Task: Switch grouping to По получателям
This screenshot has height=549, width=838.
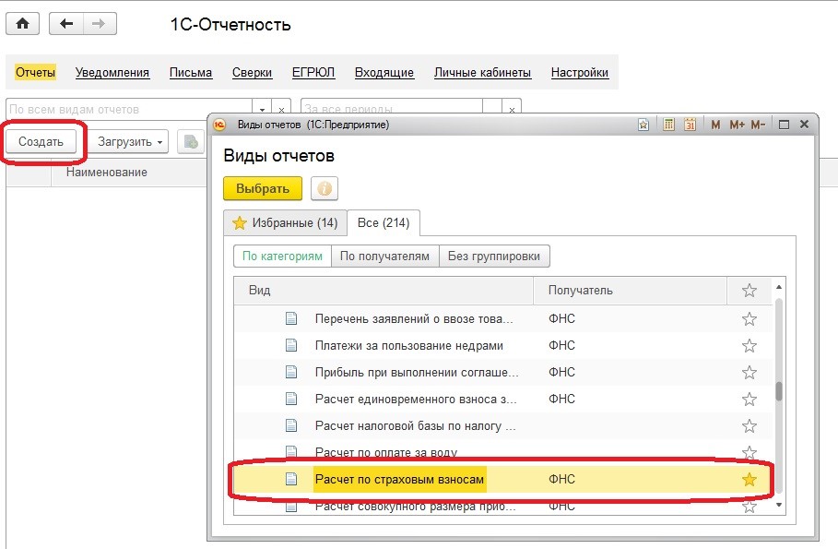Action: pos(384,257)
